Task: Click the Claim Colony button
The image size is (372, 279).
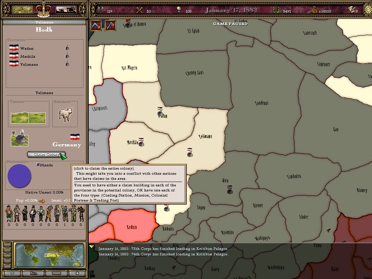Action: [x=46, y=154]
